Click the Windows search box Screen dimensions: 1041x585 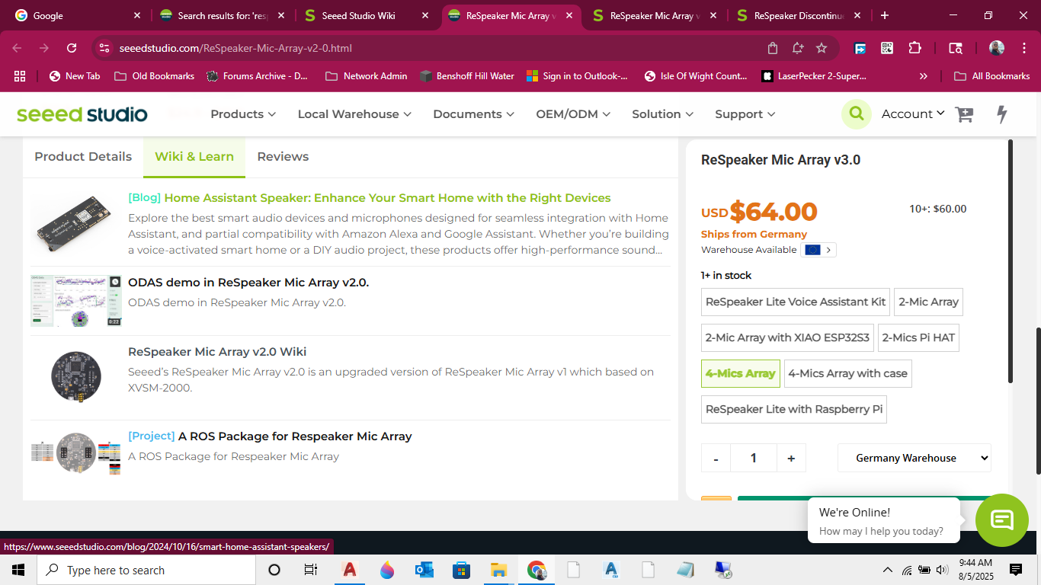(146, 570)
